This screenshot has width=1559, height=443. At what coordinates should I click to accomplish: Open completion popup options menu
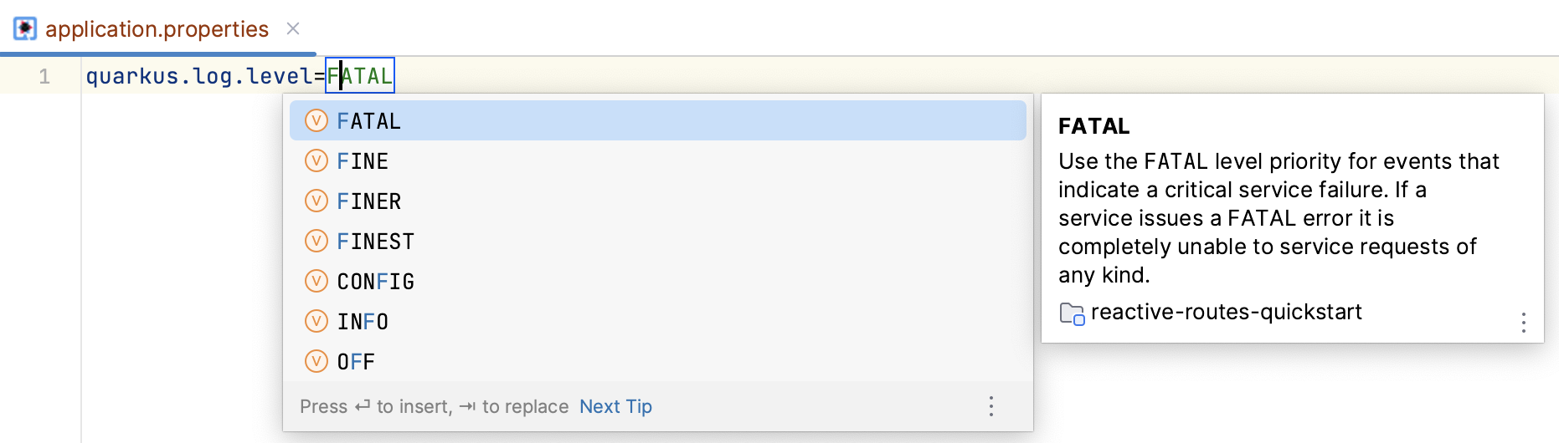tap(991, 406)
